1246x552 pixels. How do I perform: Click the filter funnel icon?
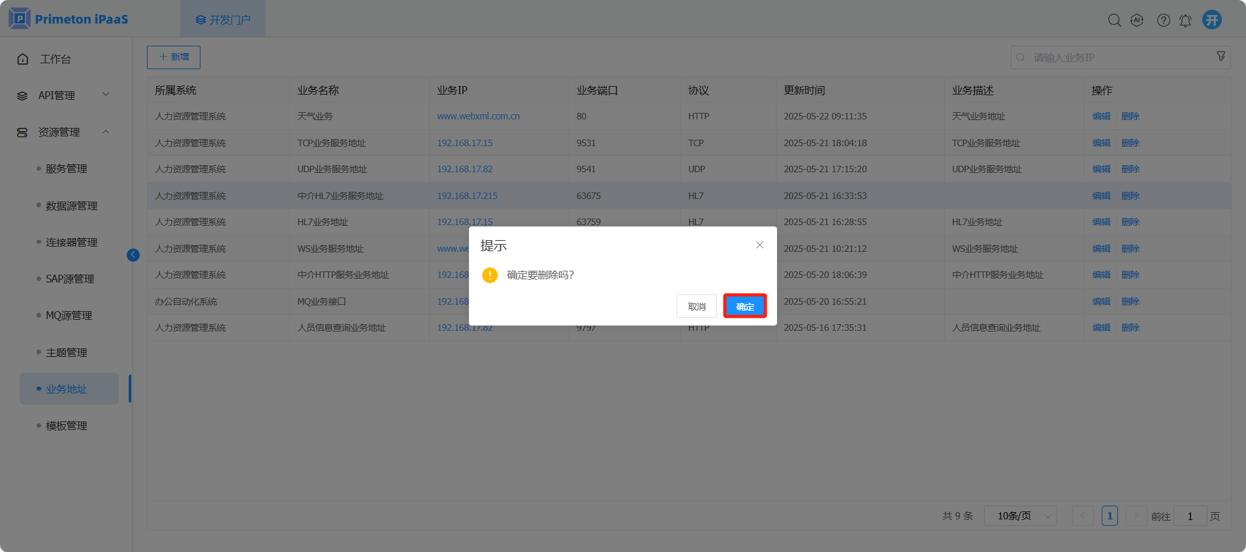coord(1221,57)
